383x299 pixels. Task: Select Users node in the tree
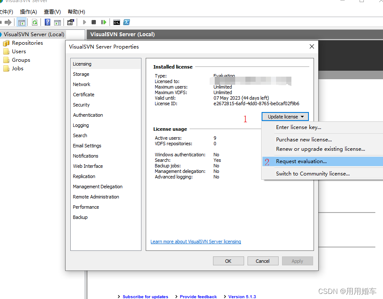[x=19, y=52]
